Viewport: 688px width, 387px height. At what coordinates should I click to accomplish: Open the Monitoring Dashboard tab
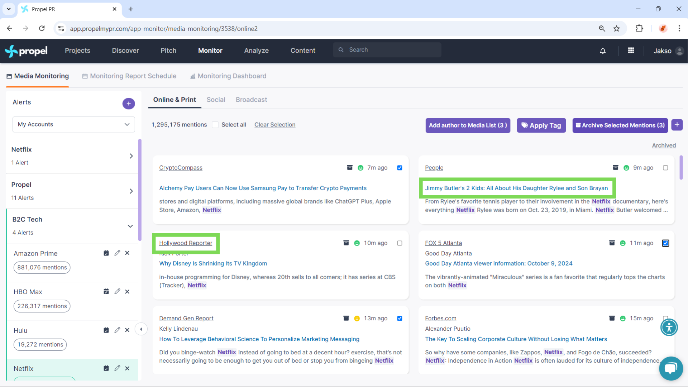pyautogui.click(x=228, y=76)
